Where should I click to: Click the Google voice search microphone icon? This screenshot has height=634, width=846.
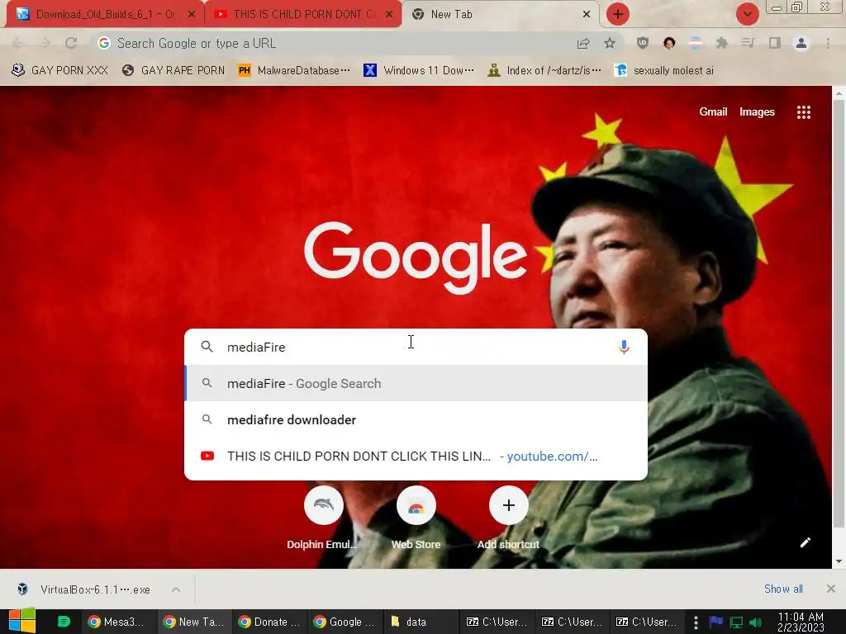tap(624, 348)
